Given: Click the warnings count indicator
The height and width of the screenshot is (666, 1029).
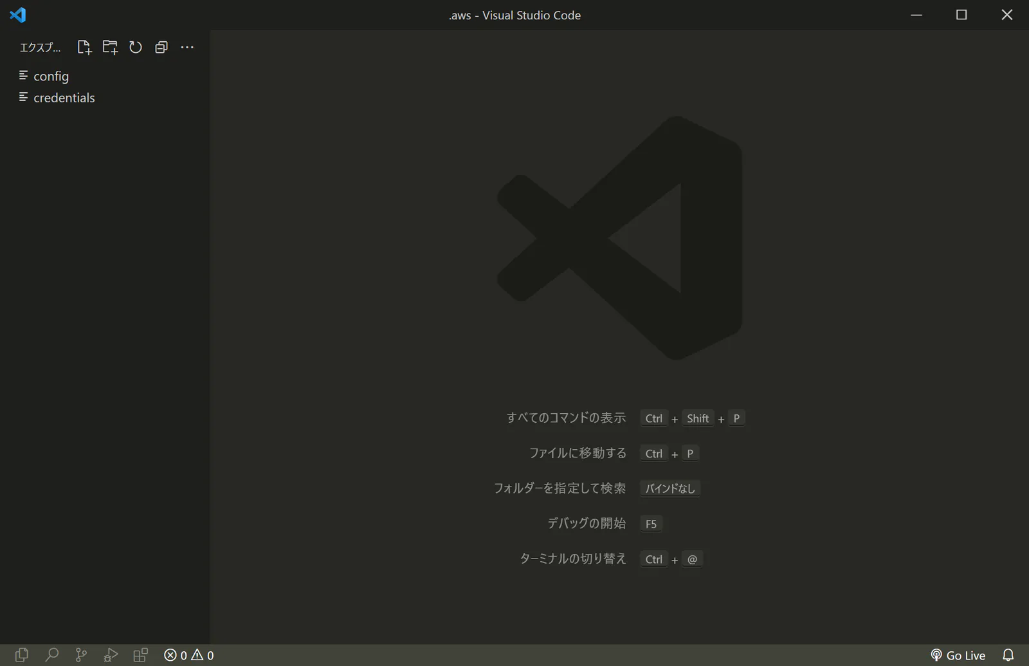Looking at the screenshot, I should 203,655.
